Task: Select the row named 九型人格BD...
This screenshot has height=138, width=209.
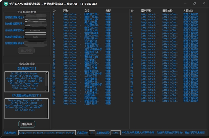Action: 91,103
